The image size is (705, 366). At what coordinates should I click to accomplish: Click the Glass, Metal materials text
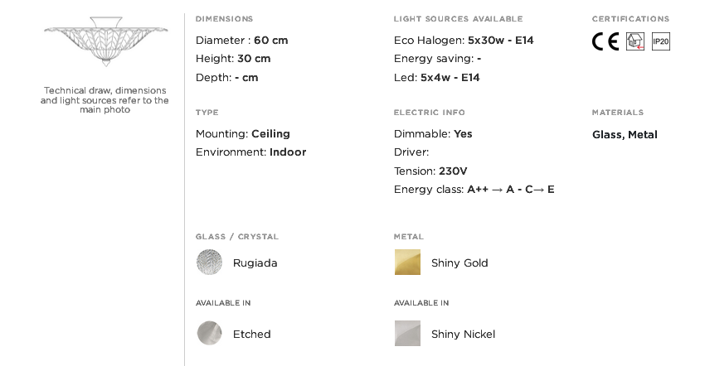625,135
